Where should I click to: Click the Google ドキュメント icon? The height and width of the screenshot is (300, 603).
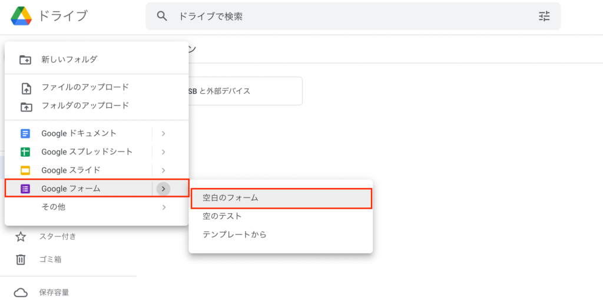25,134
